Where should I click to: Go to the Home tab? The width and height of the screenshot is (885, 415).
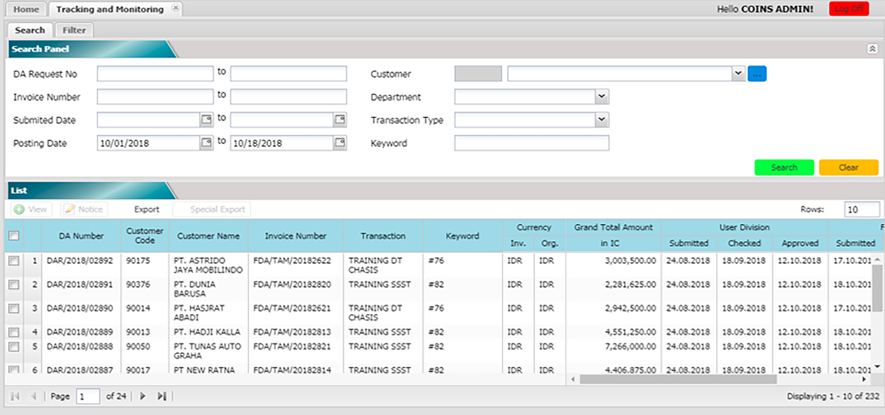tap(26, 9)
